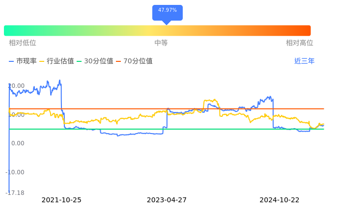Click the 47.97% percentile tooltip bubble

[x=167, y=10]
